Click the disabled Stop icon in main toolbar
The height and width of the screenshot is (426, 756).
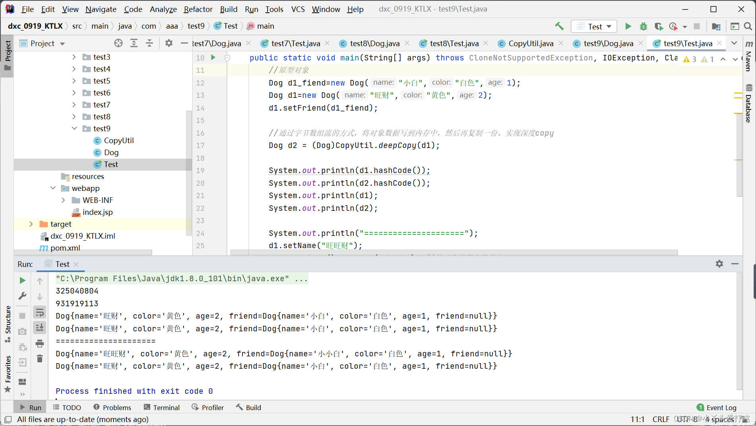pos(697,26)
